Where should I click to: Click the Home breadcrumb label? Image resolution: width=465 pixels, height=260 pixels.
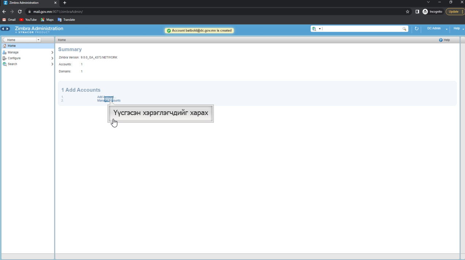tap(62, 40)
